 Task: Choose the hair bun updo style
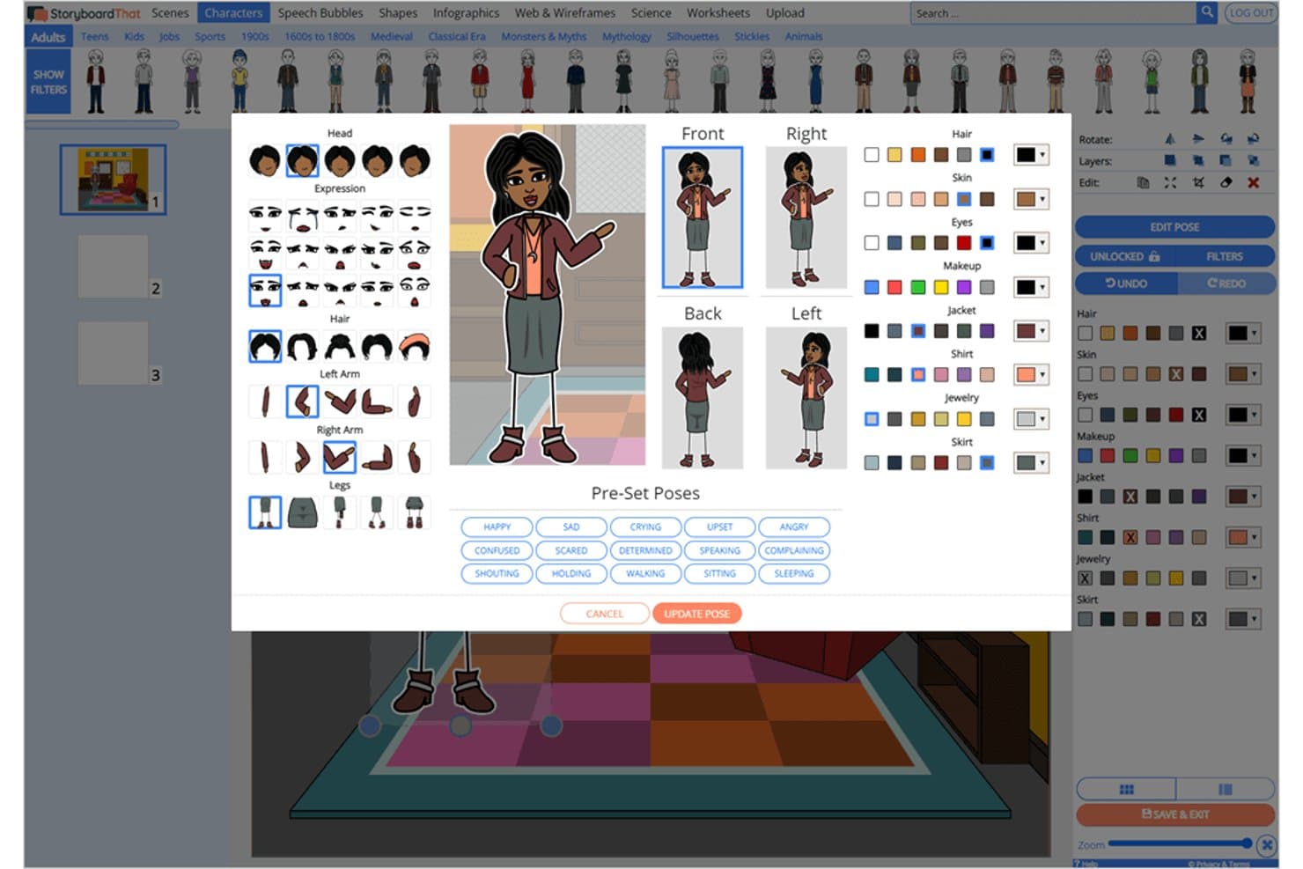[x=340, y=346]
